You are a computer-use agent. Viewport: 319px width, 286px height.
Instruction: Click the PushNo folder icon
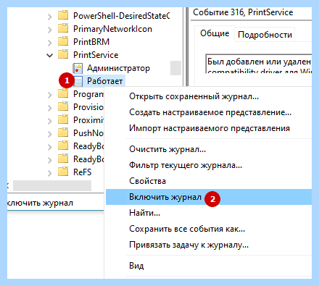pyautogui.click(x=63, y=133)
